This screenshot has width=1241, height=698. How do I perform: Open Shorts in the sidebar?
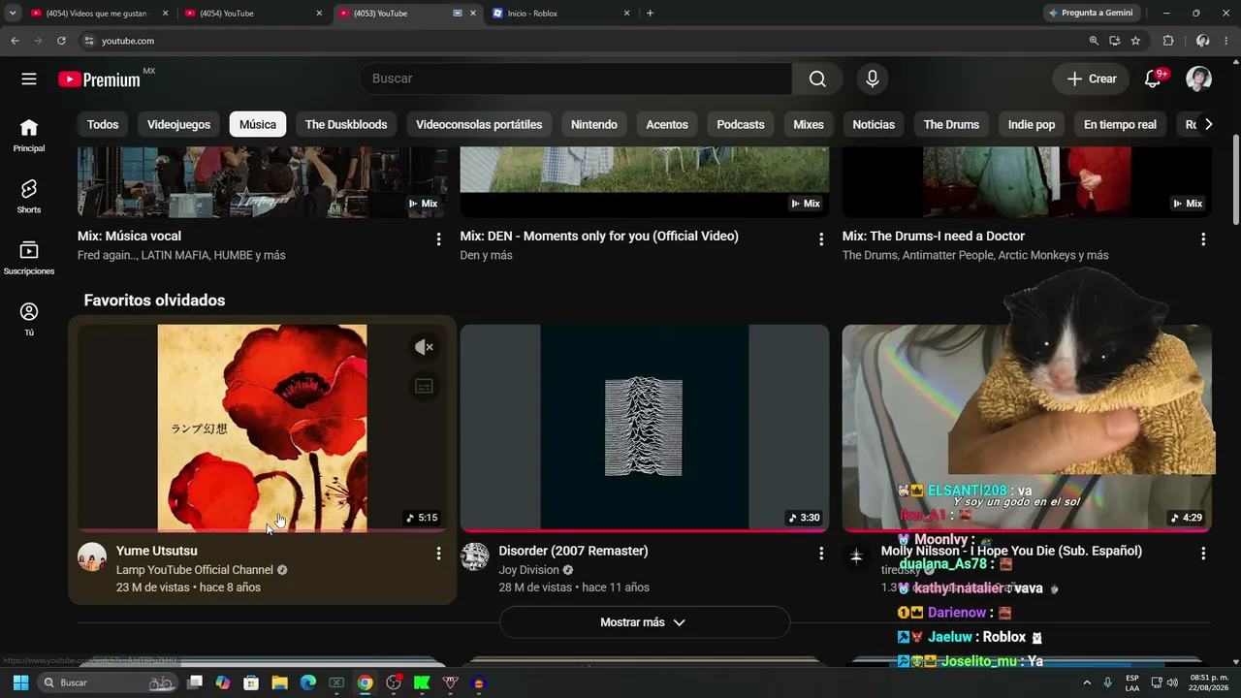pyautogui.click(x=29, y=197)
